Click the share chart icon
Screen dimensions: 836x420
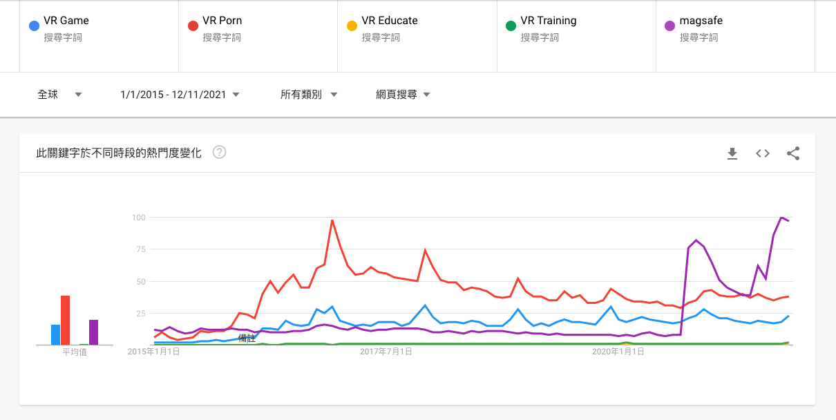(793, 153)
